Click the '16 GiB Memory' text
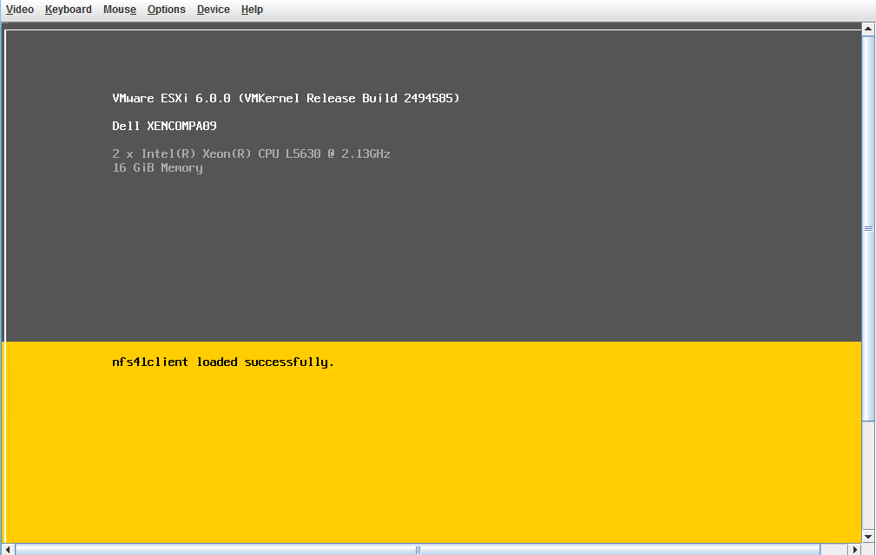Viewport: 876px width, 555px height. 157,168
